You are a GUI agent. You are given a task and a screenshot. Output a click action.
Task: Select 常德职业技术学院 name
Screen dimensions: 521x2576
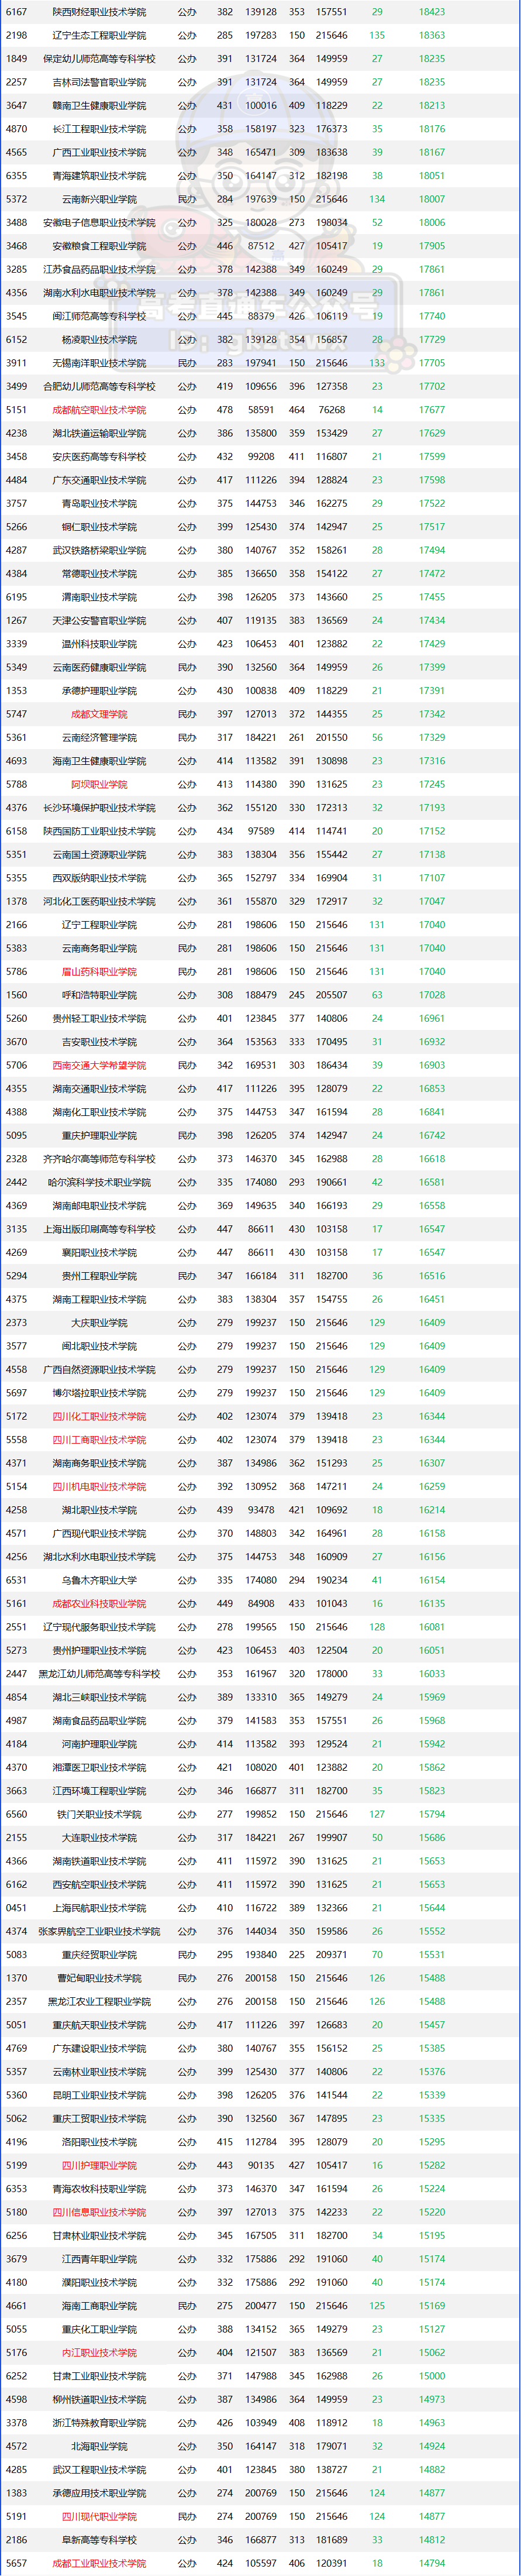point(99,574)
